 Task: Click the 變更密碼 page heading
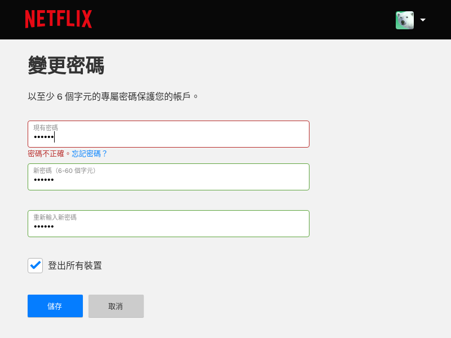point(66,65)
